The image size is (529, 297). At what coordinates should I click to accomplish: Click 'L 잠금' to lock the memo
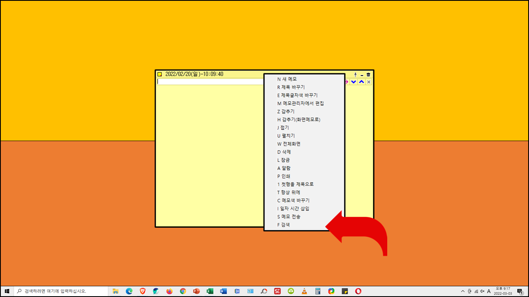tap(304, 160)
